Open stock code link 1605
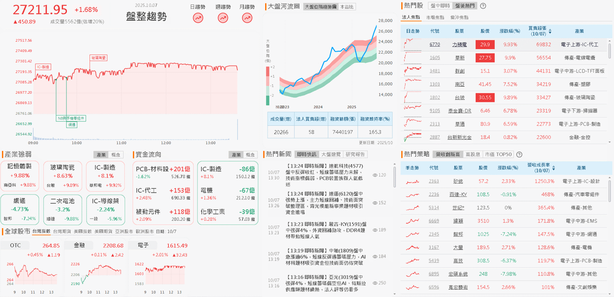This screenshot has height=297, width=614. (x=434, y=58)
